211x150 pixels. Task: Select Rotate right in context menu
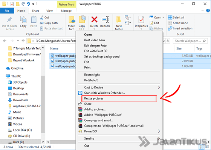click(x=92, y=75)
